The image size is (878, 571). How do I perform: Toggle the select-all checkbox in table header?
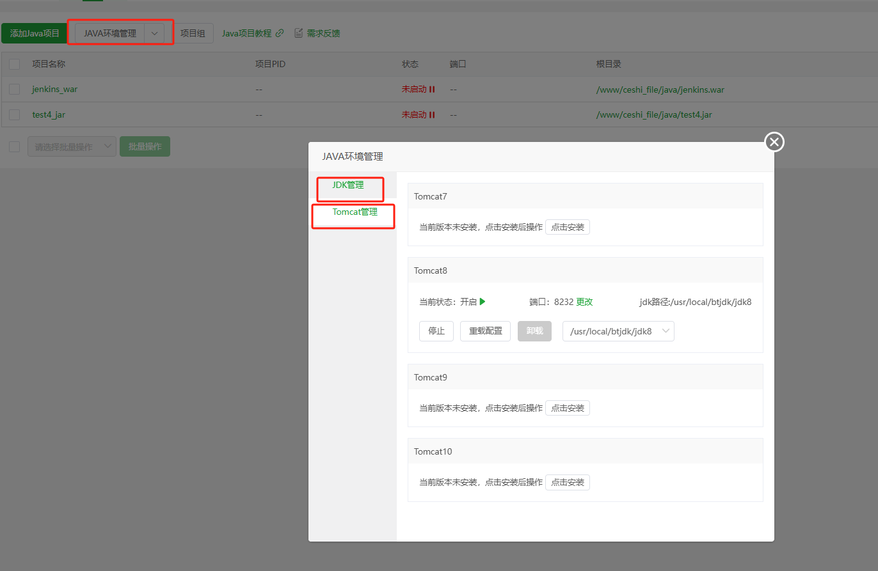[x=15, y=65]
